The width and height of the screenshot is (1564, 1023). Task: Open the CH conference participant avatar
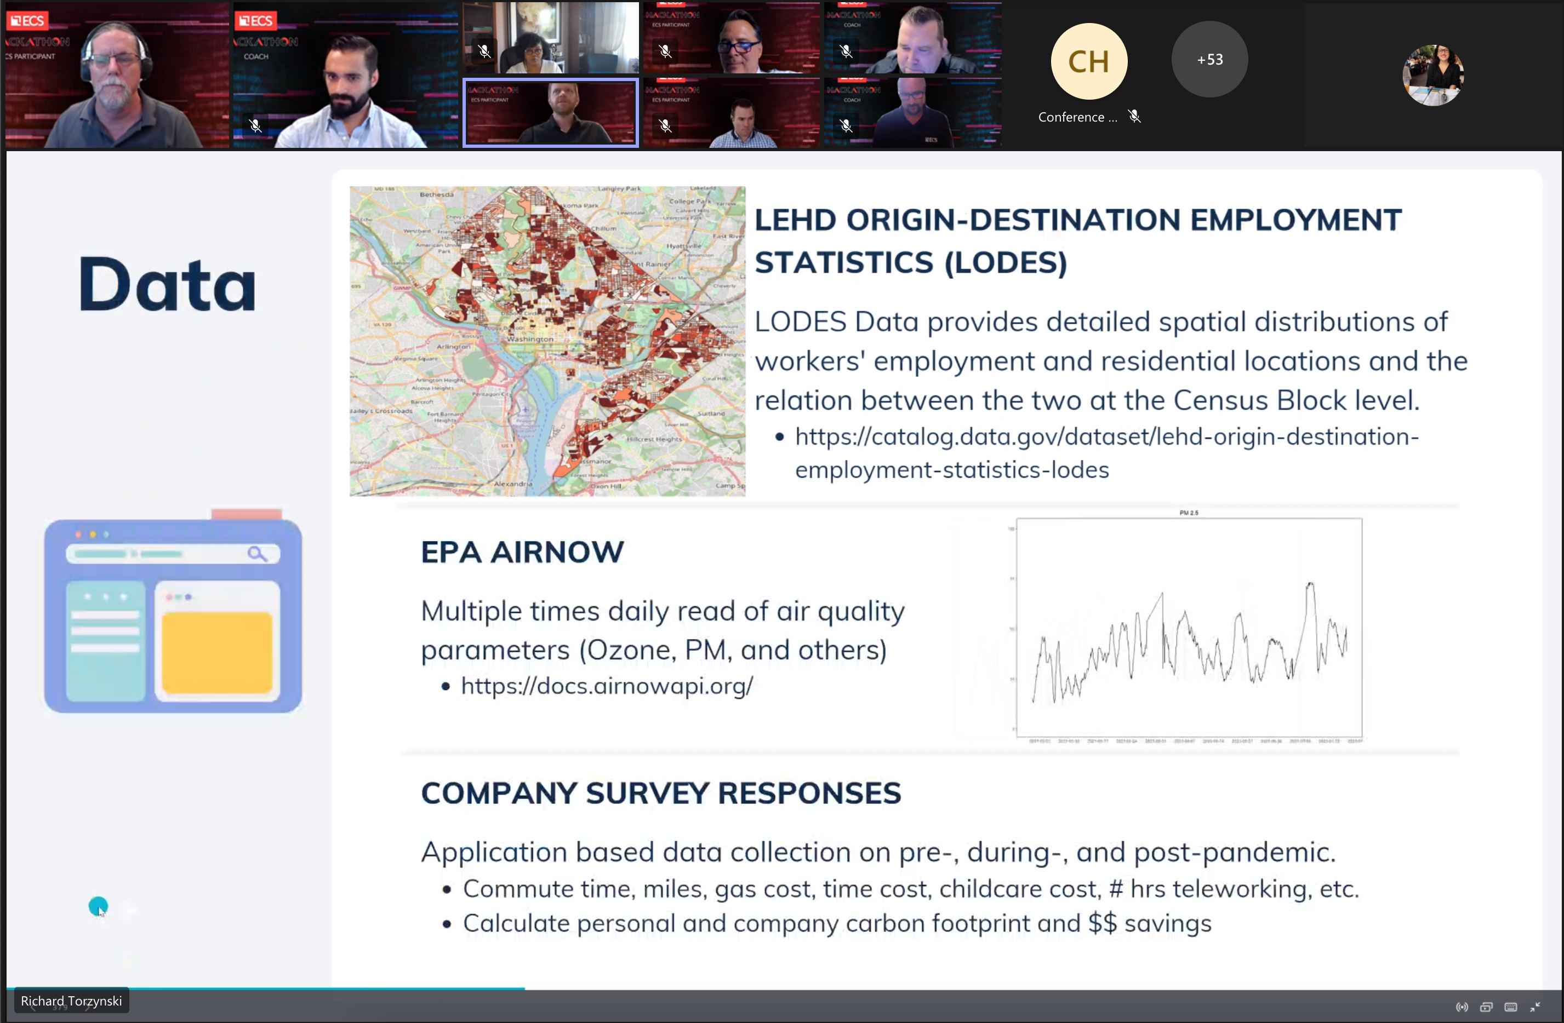click(x=1089, y=61)
